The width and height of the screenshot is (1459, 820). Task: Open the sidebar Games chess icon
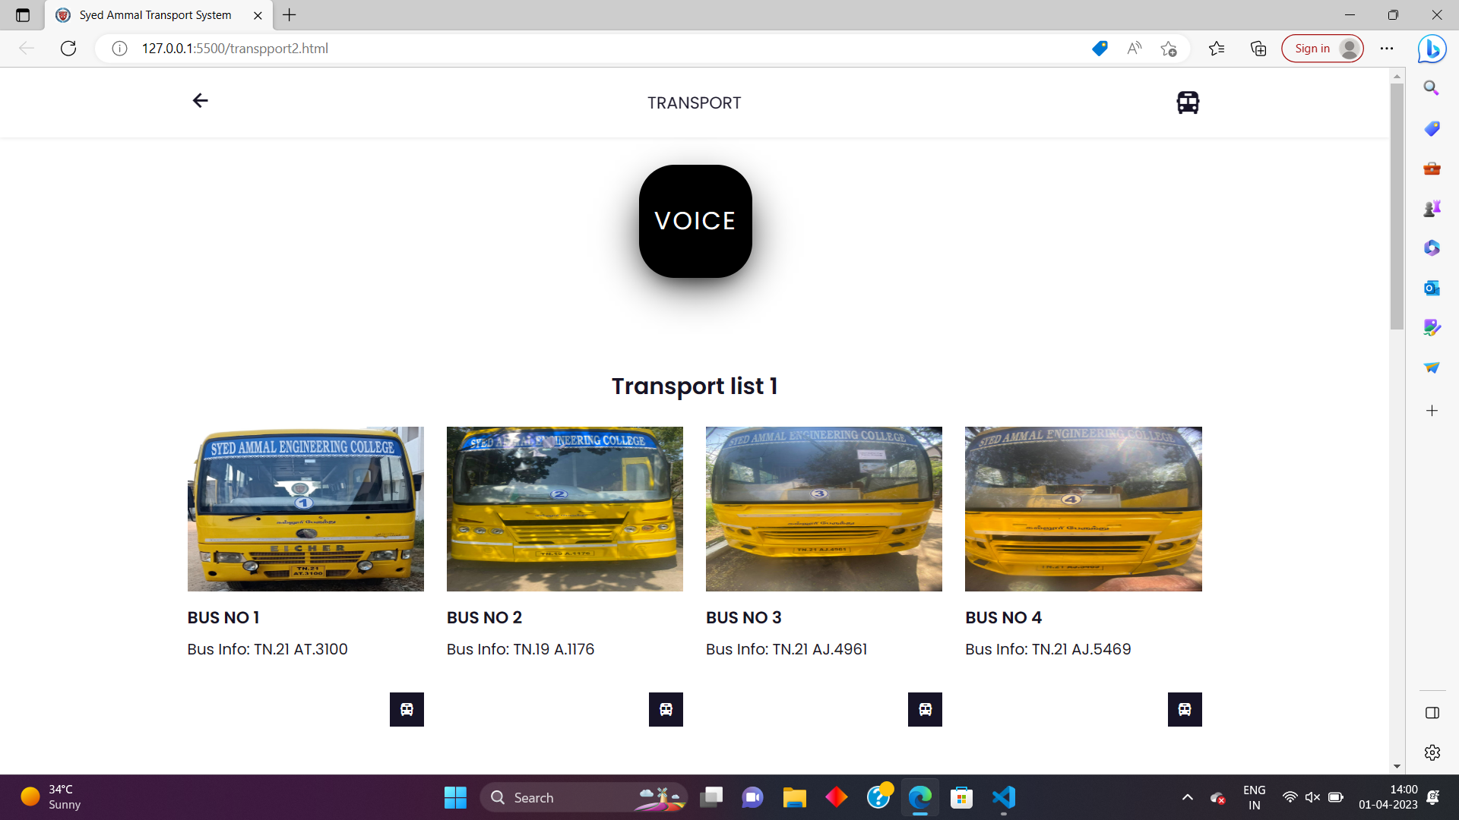1432,208
